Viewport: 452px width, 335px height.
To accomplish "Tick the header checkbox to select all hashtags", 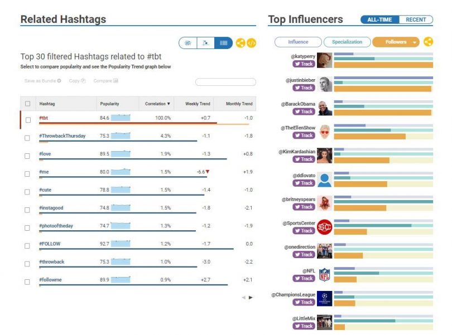I will click(26, 103).
